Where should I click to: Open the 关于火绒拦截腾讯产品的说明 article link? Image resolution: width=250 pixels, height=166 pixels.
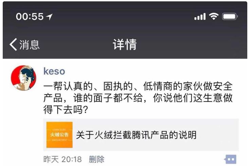point(136,135)
